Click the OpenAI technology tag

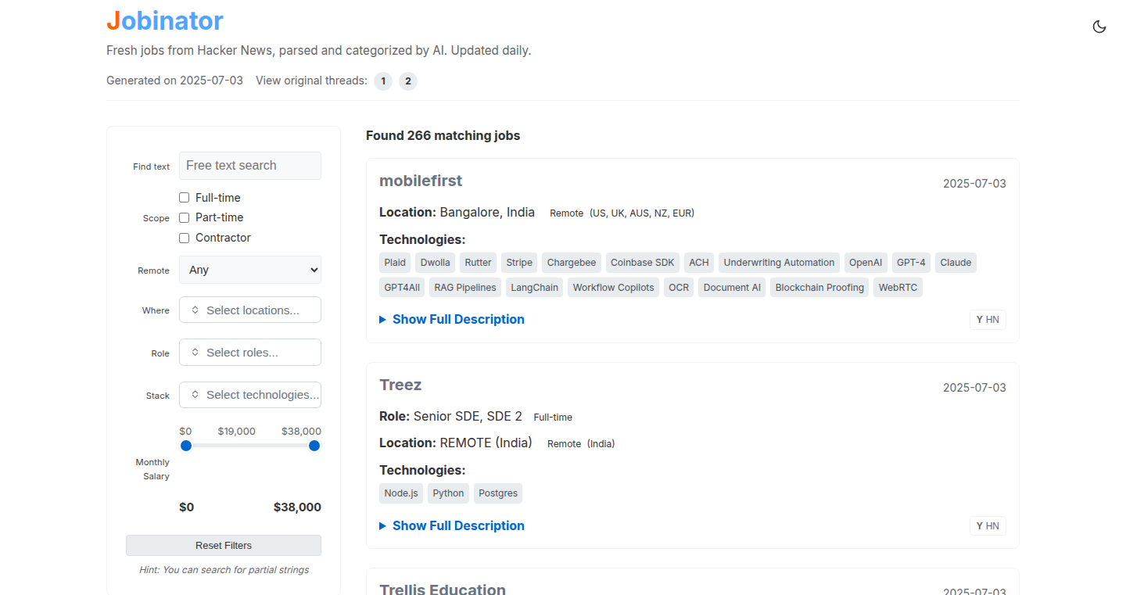coord(866,263)
